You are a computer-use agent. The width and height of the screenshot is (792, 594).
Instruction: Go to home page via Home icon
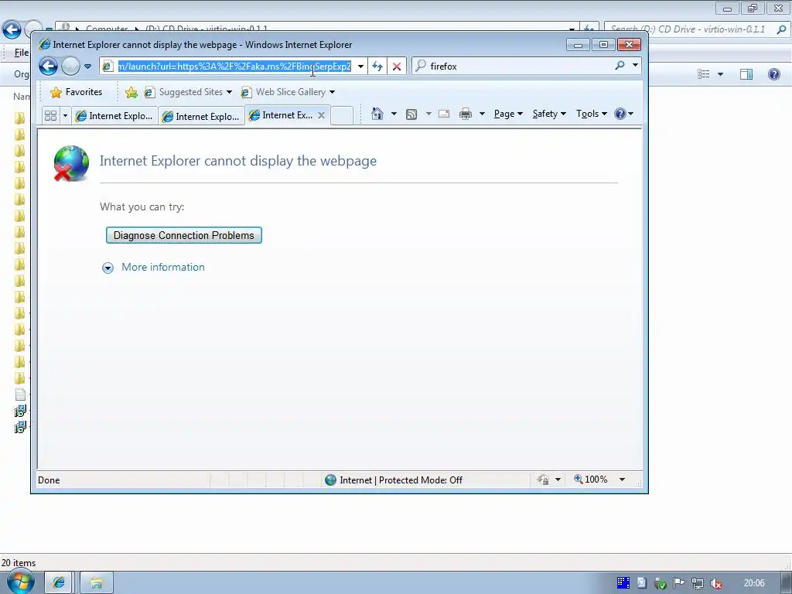377,114
